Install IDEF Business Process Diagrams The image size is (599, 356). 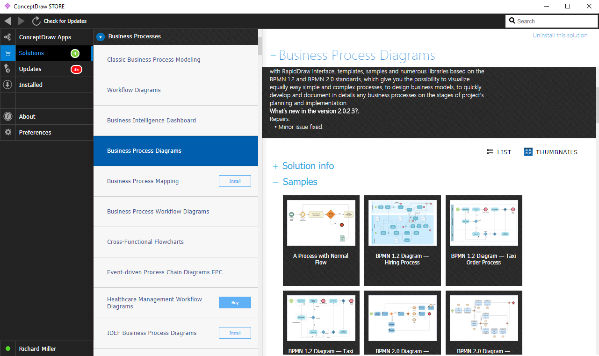point(235,333)
